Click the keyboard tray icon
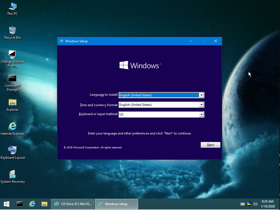 (x=243, y=204)
